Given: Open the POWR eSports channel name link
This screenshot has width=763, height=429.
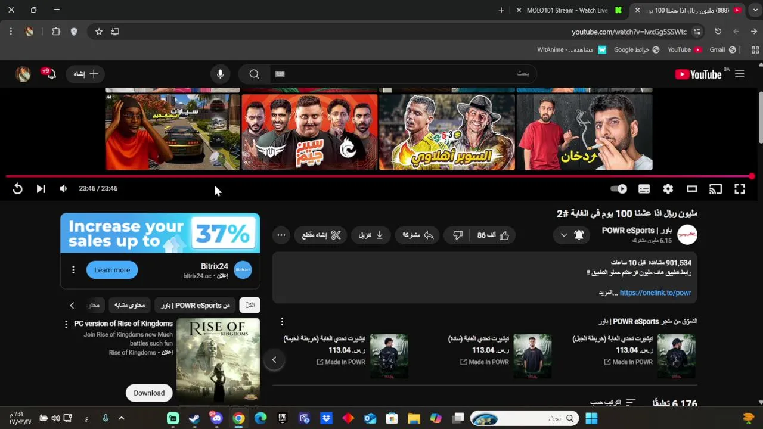Looking at the screenshot, I should 637,231.
